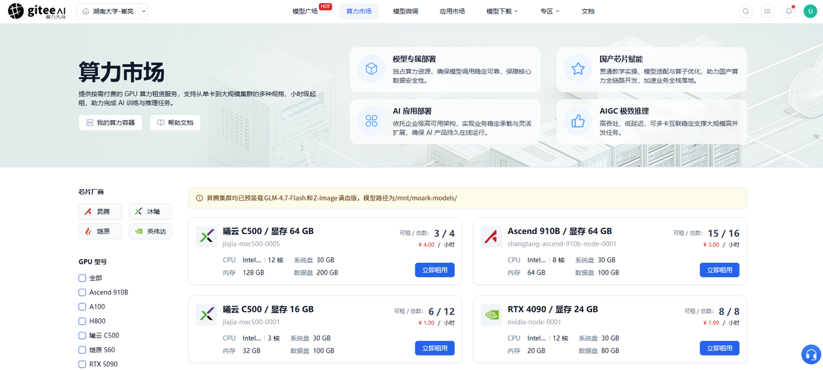Click the Gitee AI logo
The width and height of the screenshot is (823, 371).
pyautogui.click(x=37, y=11)
